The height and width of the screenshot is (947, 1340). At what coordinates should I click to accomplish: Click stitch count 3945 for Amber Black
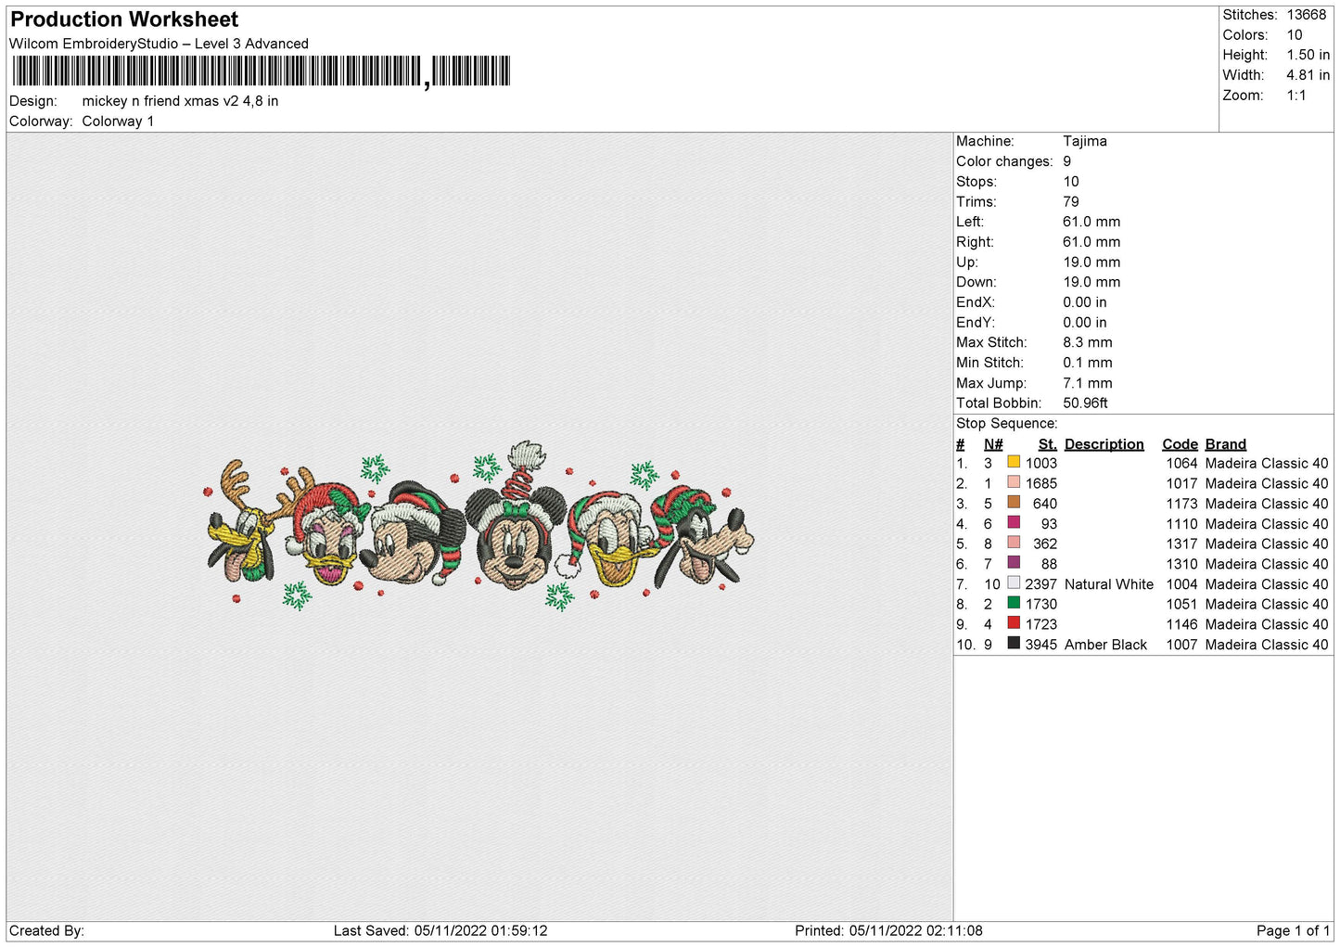pos(1040,645)
